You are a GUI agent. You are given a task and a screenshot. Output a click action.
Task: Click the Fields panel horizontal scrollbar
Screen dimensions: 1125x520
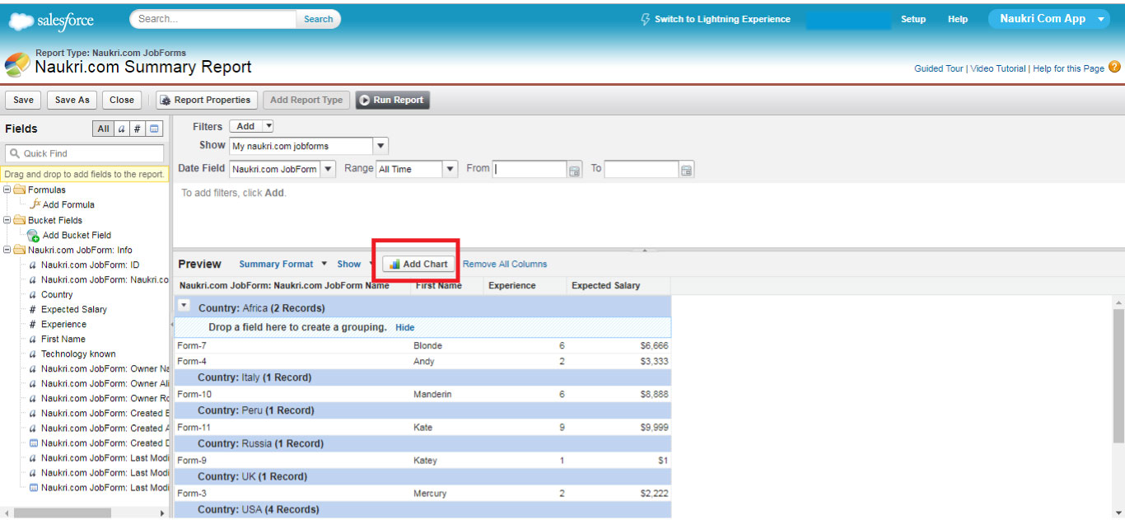click(x=62, y=513)
